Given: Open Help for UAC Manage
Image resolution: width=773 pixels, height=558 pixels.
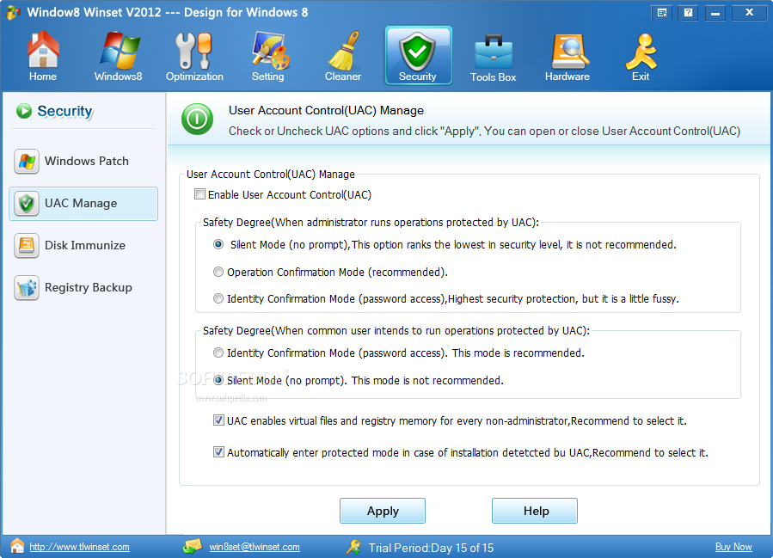Looking at the screenshot, I should pyautogui.click(x=535, y=511).
